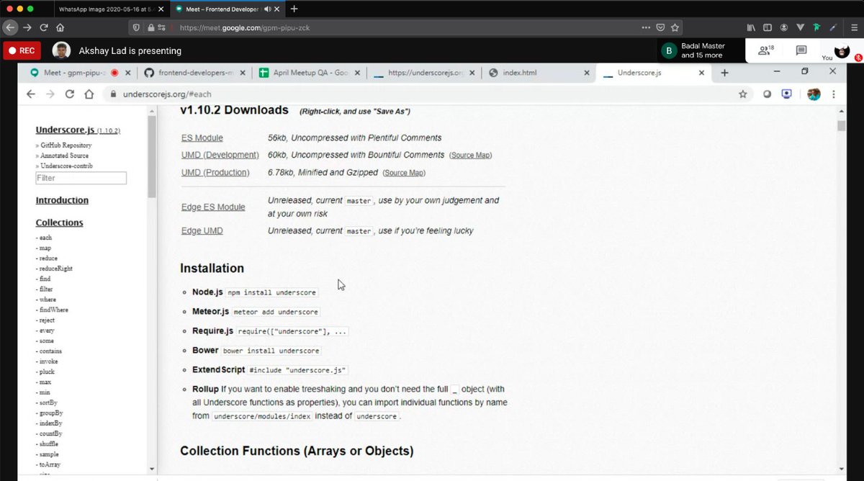This screenshot has width=864, height=481.
Task: Open new tab in shared Chrome window
Action: pos(724,73)
